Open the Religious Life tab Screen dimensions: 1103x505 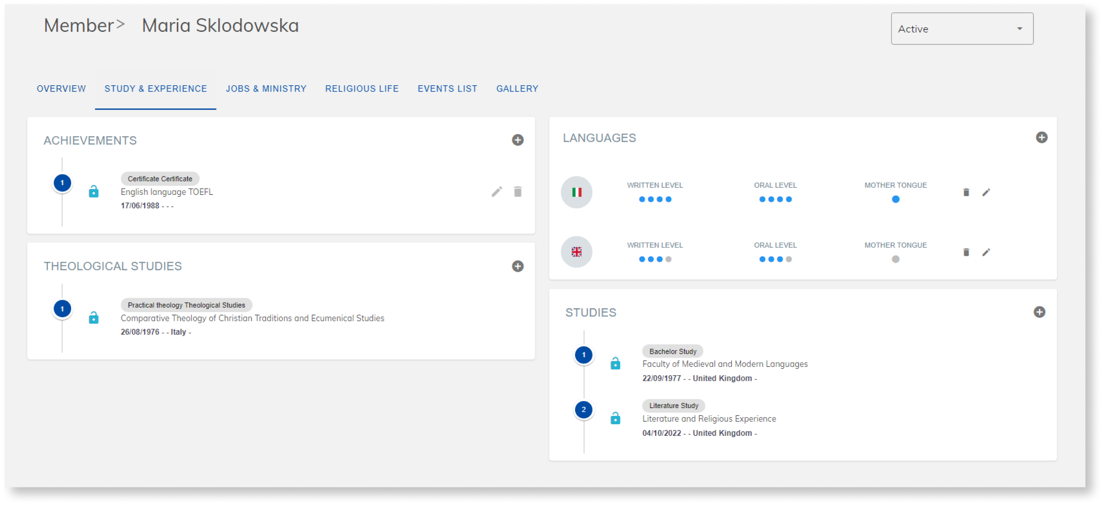coord(362,89)
